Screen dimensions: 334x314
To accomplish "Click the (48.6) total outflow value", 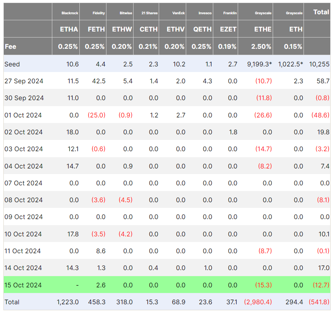I will 320,115.
